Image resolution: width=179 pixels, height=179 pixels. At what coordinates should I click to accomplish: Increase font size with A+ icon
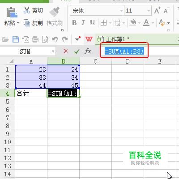(157, 10)
